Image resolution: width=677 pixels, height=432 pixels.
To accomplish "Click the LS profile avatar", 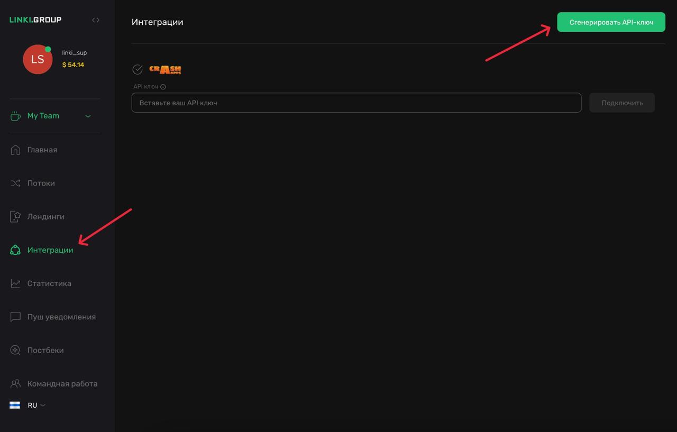I will tap(38, 59).
